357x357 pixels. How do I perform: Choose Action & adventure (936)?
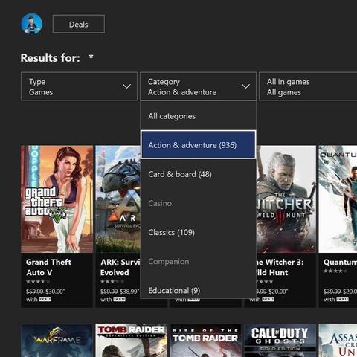click(198, 145)
